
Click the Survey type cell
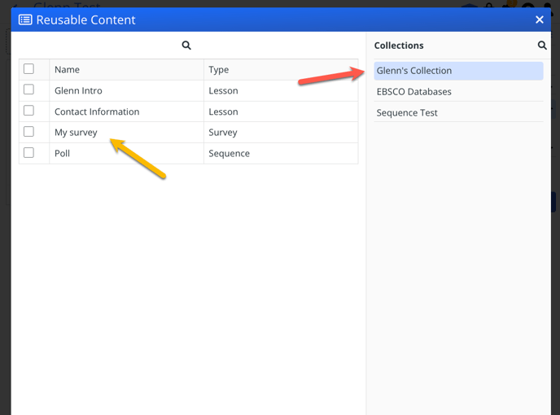pyautogui.click(x=281, y=133)
